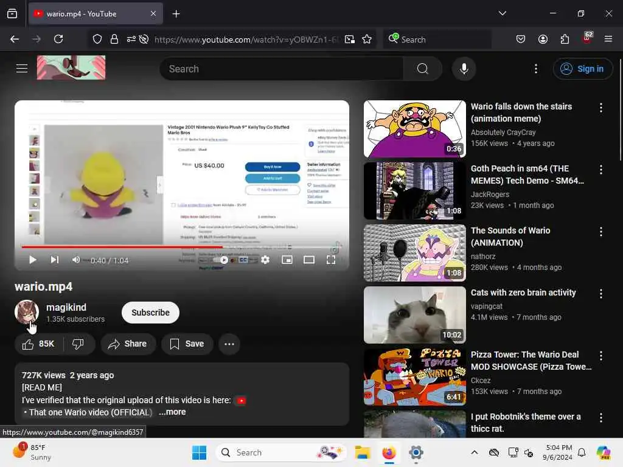Open Cats with zero brain activity video

point(523,292)
